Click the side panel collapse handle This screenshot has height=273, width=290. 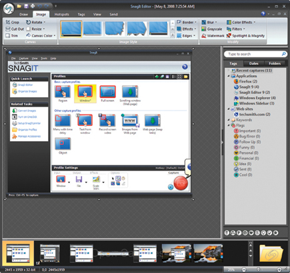222,142
